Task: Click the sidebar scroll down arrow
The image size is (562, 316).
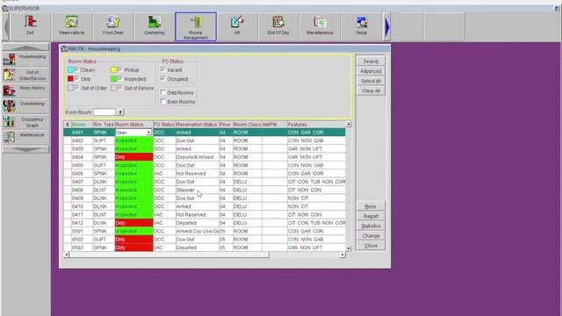Action: coord(25,149)
